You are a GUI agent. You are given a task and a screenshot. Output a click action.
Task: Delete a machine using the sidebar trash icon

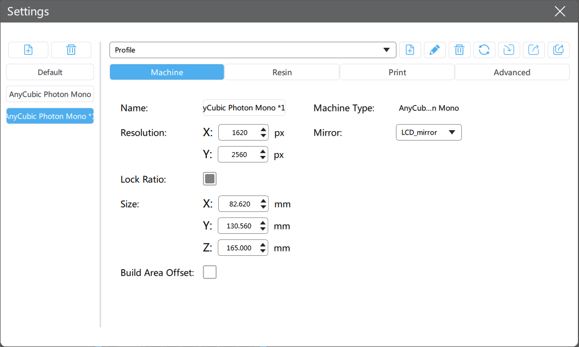71,50
